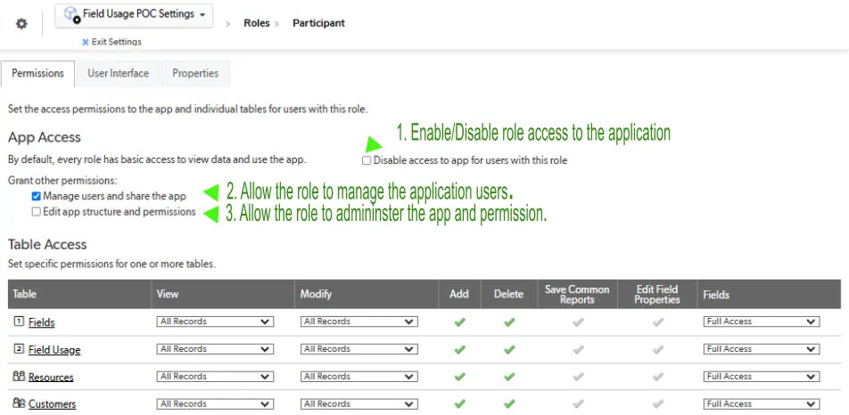Image resolution: width=849 pixels, height=415 pixels.
Task: Switch to the User Interface tab
Action: coord(118,74)
